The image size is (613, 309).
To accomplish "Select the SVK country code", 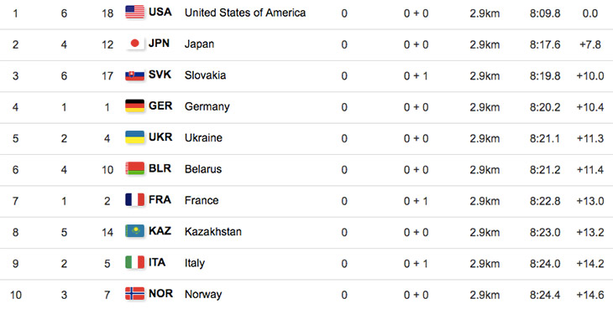I will (160, 75).
